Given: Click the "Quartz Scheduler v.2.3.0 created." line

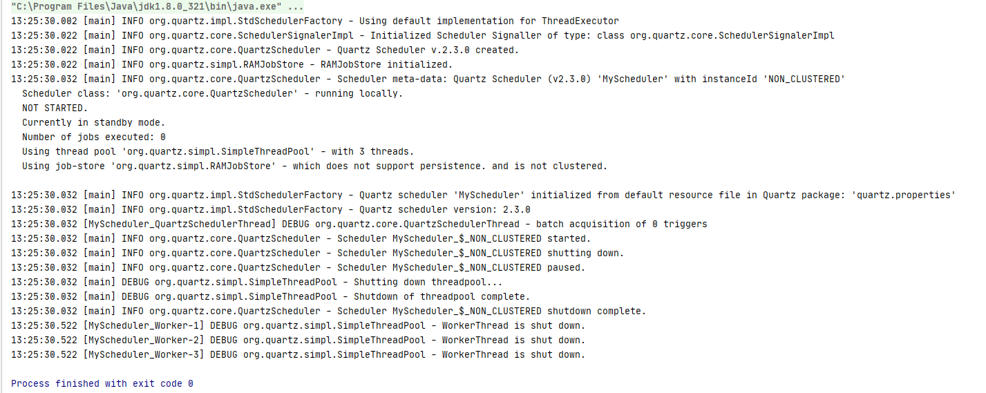Looking at the screenshot, I should point(265,50).
